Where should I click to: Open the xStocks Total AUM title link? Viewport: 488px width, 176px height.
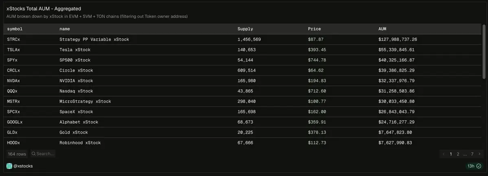click(44, 9)
